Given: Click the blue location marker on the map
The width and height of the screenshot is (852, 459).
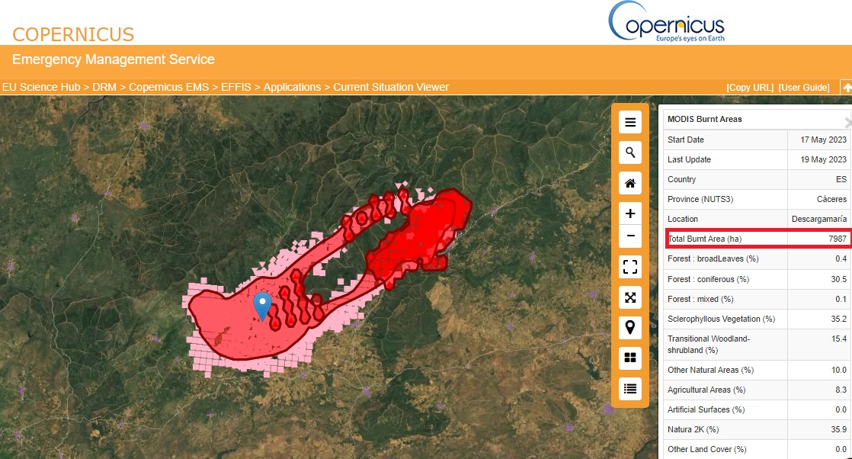Looking at the screenshot, I should 262,306.
